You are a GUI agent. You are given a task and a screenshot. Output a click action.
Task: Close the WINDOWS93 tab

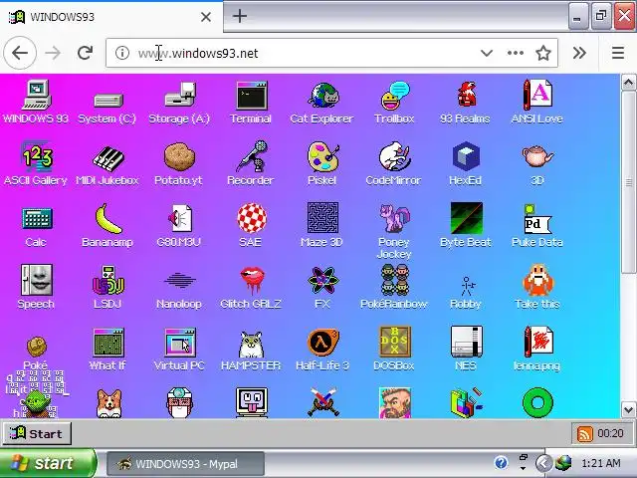tap(206, 17)
